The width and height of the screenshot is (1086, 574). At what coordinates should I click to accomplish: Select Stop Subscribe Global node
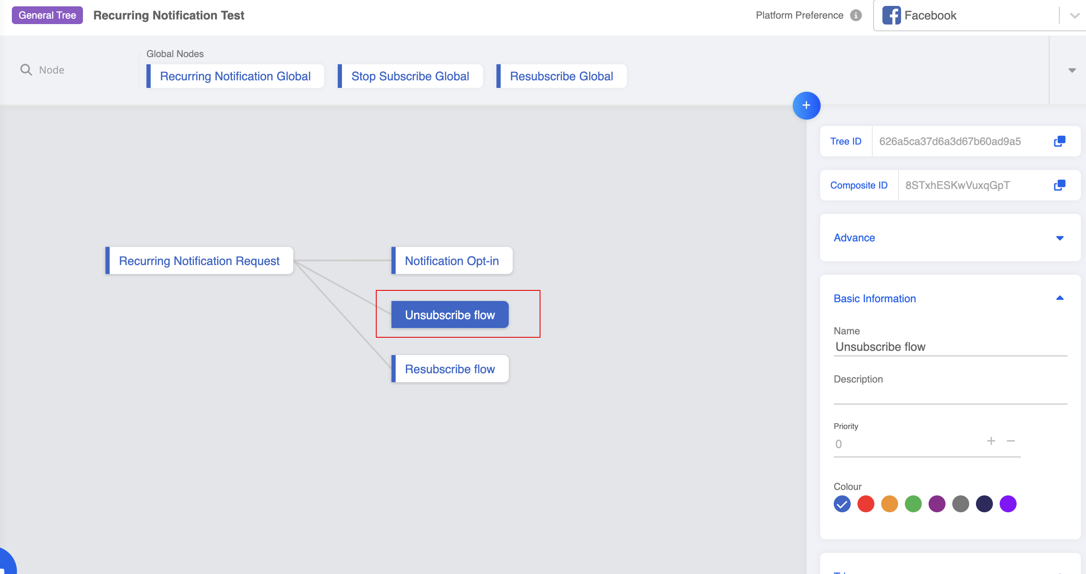point(410,76)
